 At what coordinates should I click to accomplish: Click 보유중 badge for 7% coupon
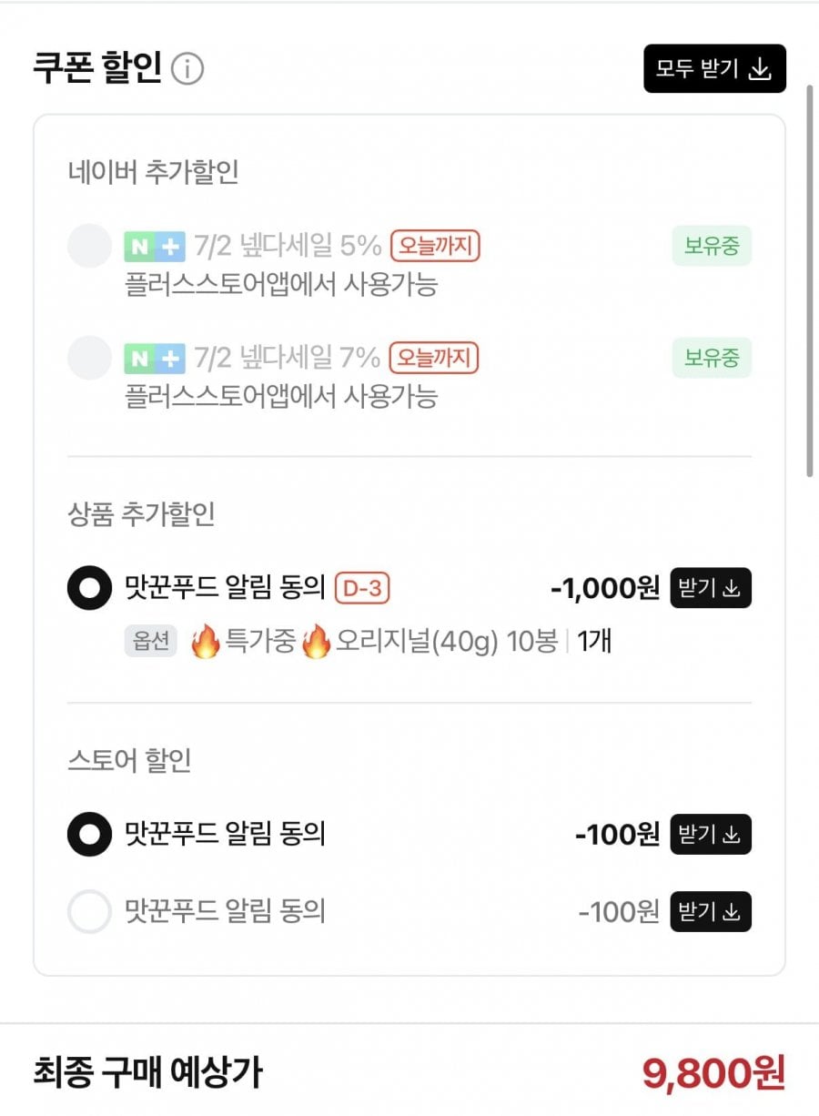click(712, 359)
